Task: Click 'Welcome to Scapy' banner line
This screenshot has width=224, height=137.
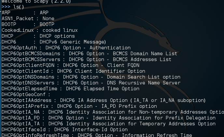Action: 36,1
